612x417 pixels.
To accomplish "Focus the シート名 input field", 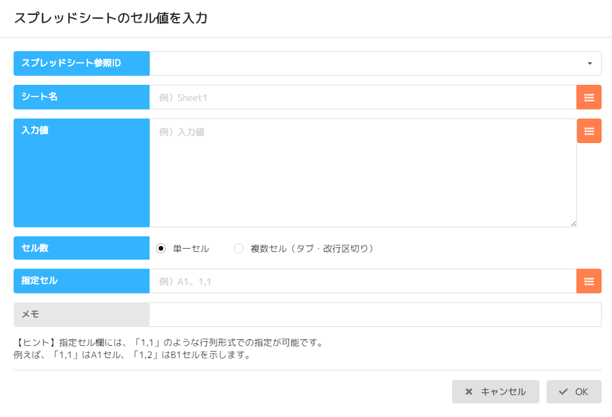I will tap(363, 97).
